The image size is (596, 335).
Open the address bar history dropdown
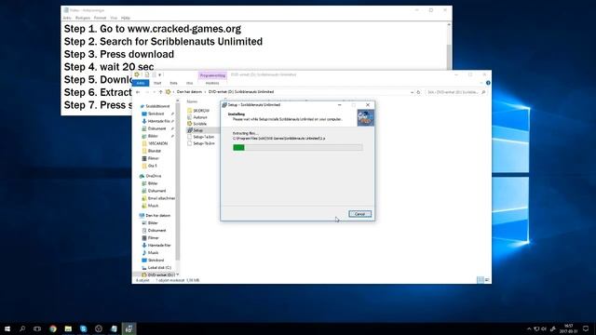tap(412, 92)
